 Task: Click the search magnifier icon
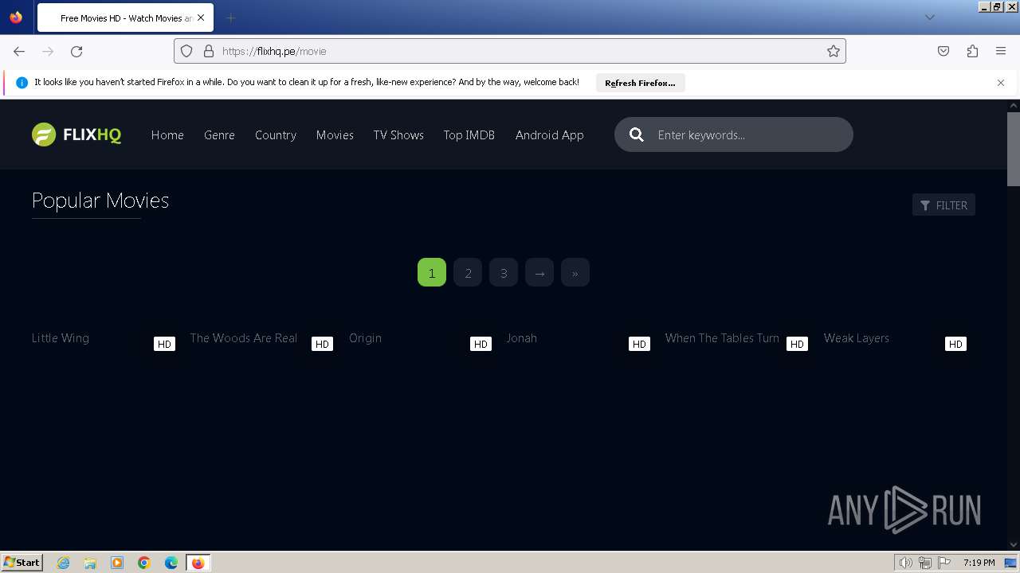pos(637,134)
